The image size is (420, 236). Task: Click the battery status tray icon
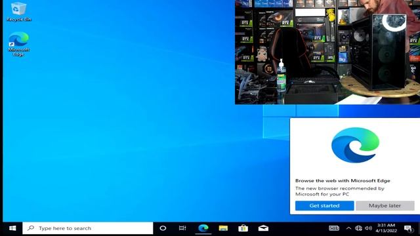point(334,228)
